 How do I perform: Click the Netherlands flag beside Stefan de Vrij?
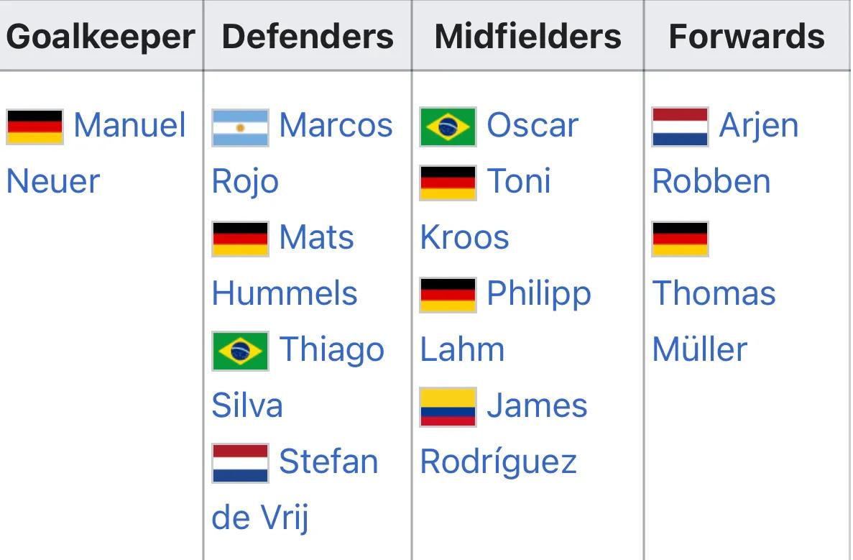241,463
